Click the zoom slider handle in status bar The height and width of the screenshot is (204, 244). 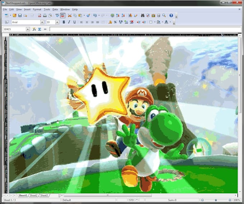[x=216, y=200]
